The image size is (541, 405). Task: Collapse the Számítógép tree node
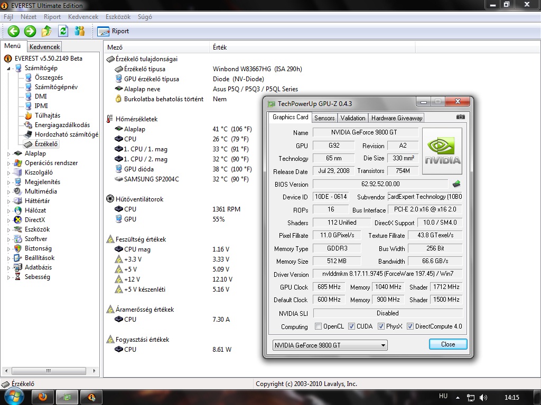click(8, 69)
